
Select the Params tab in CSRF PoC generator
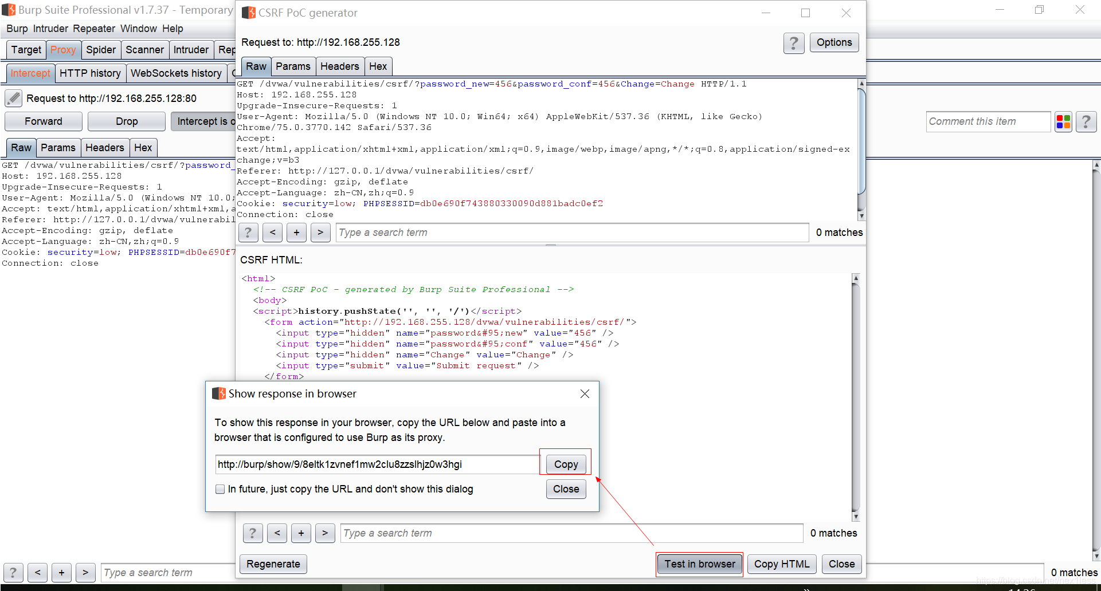(x=293, y=66)
